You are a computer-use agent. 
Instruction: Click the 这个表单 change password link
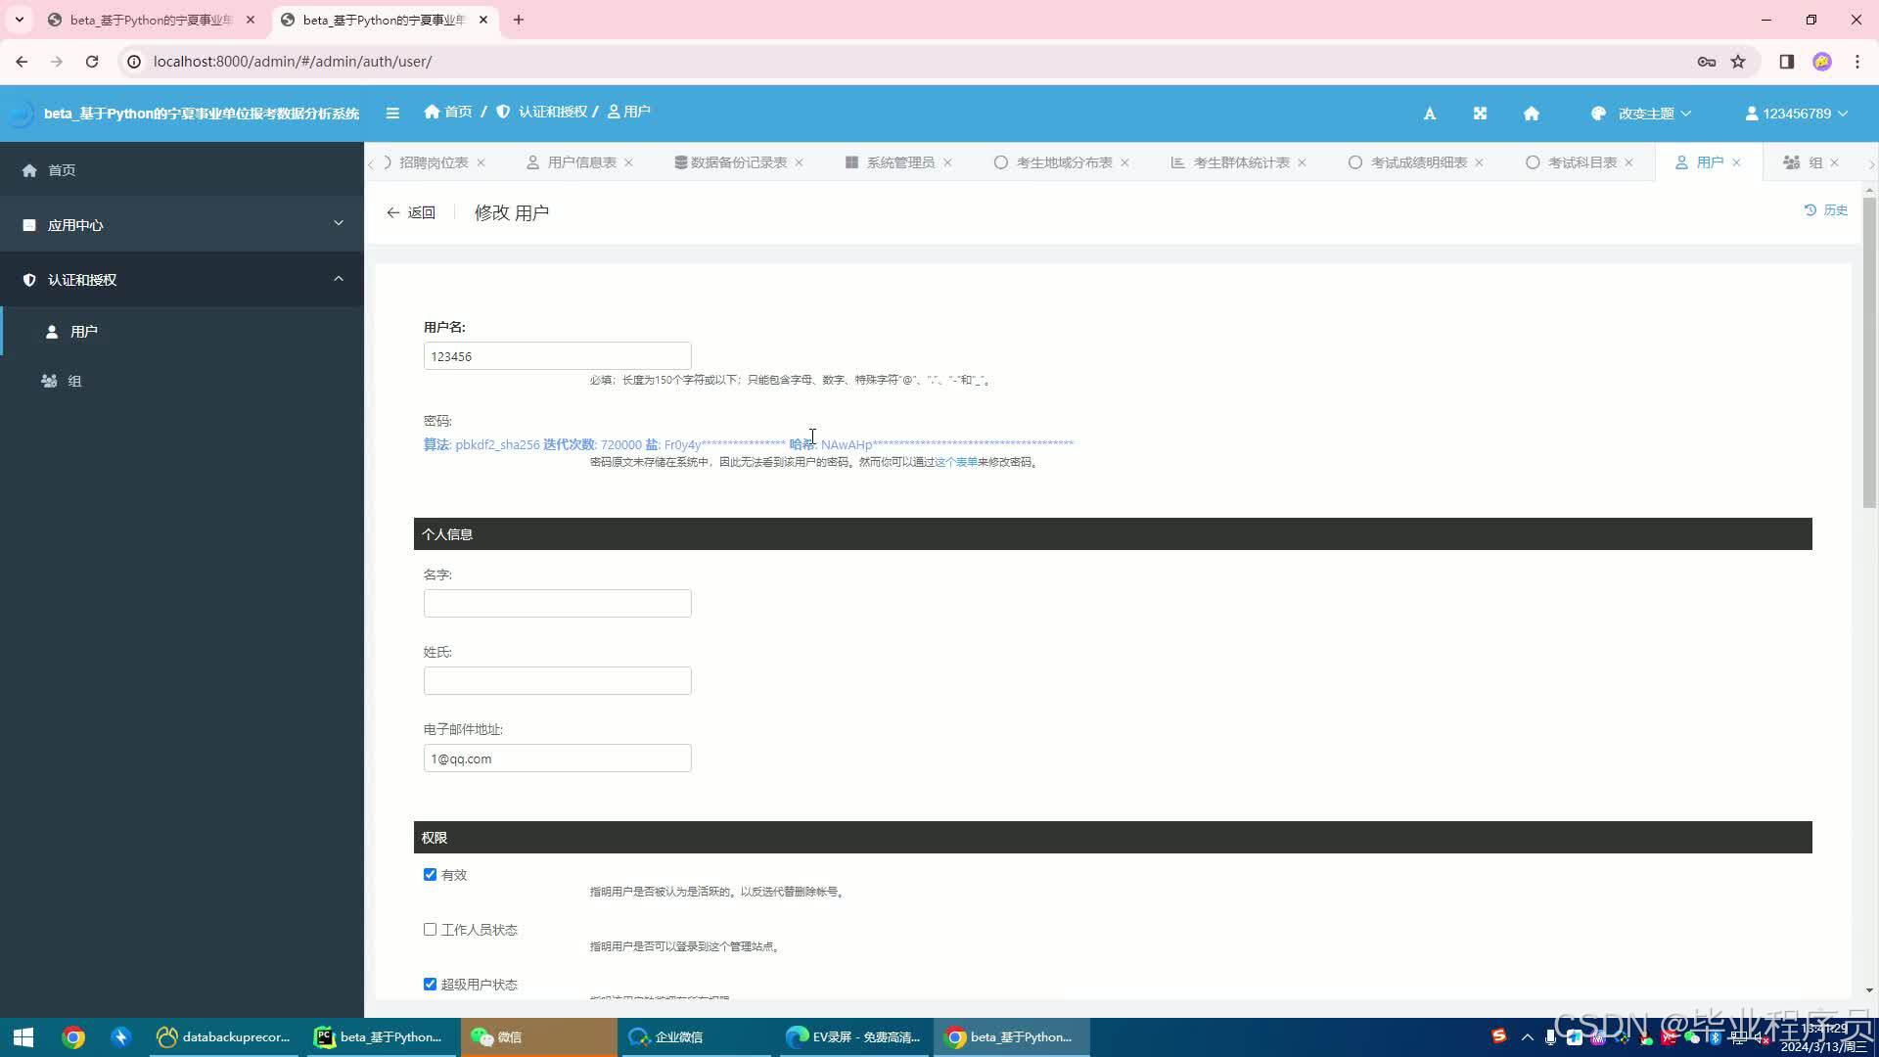[x=955, y=462]
